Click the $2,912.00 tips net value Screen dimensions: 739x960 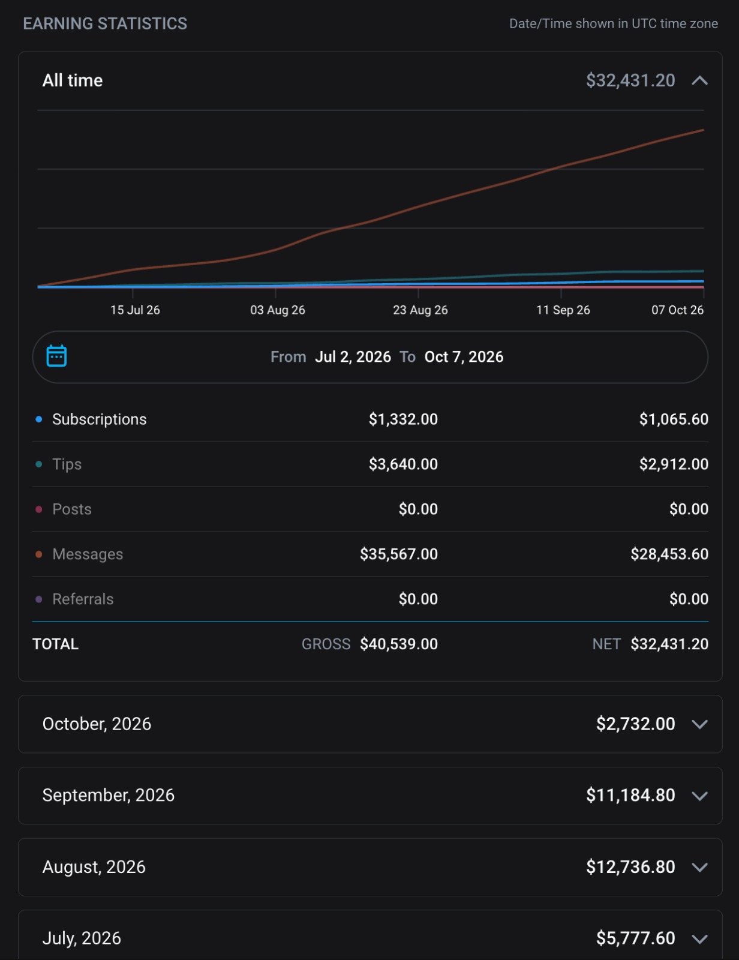(674, 464)
